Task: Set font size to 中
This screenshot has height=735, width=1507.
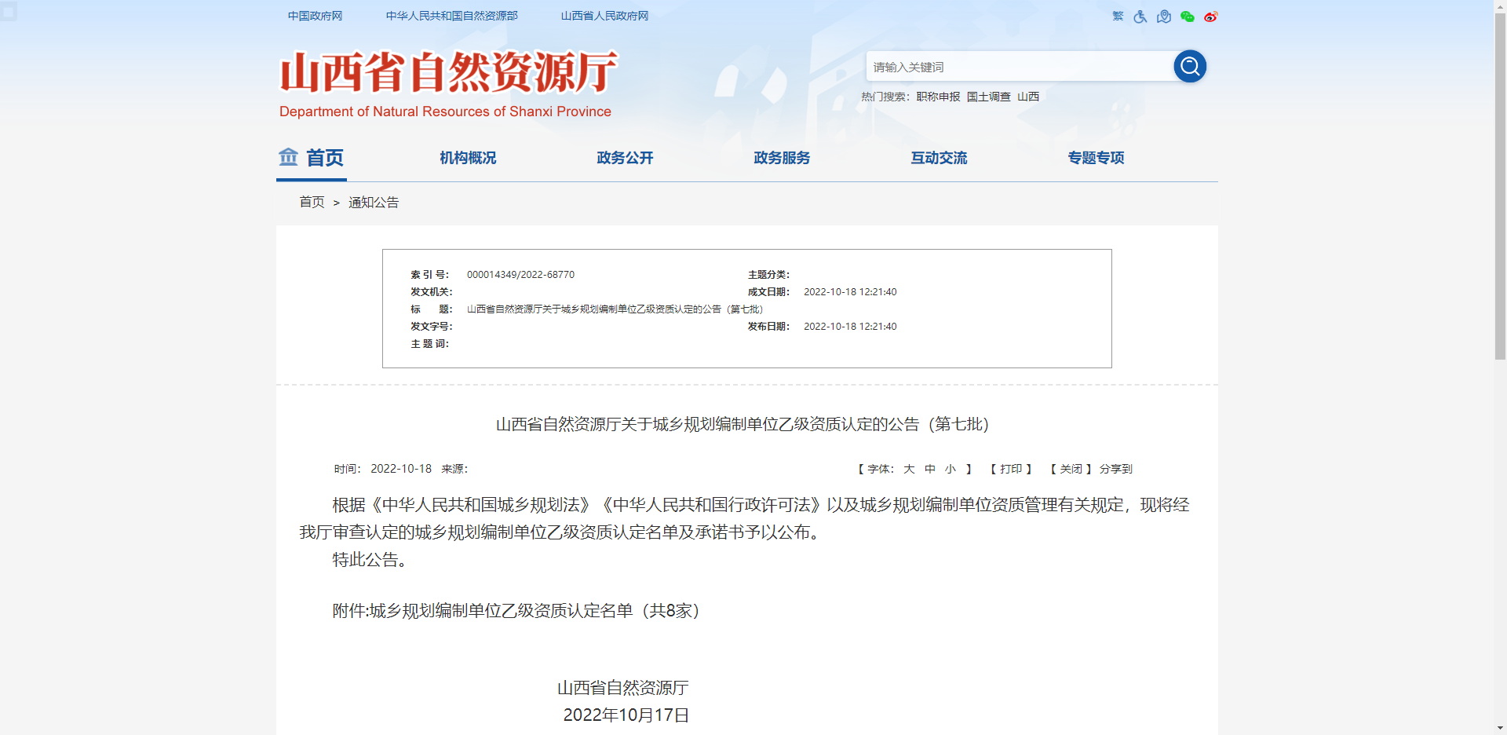Action: [929, 469]
